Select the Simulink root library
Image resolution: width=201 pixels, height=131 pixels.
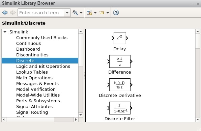[19, 32]
